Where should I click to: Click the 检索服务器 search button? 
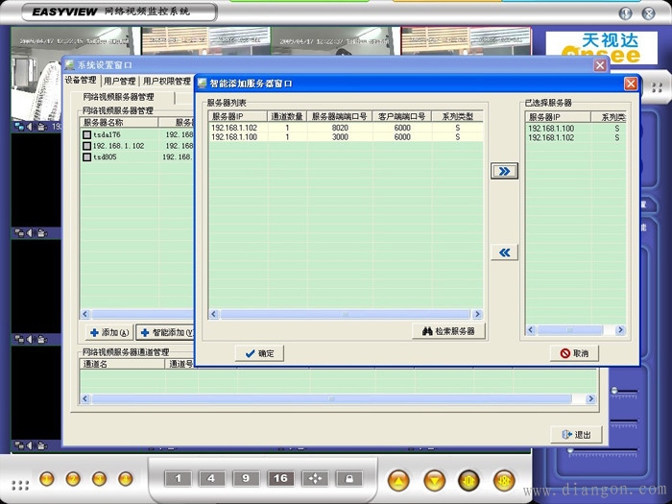448,331
